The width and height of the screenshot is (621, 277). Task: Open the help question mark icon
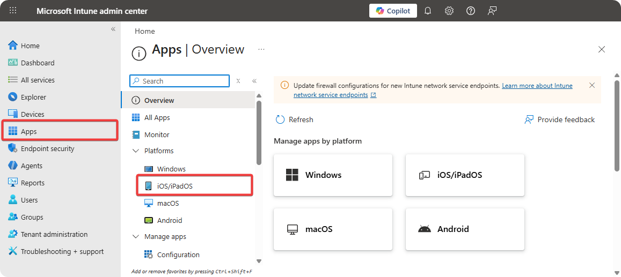471,11
